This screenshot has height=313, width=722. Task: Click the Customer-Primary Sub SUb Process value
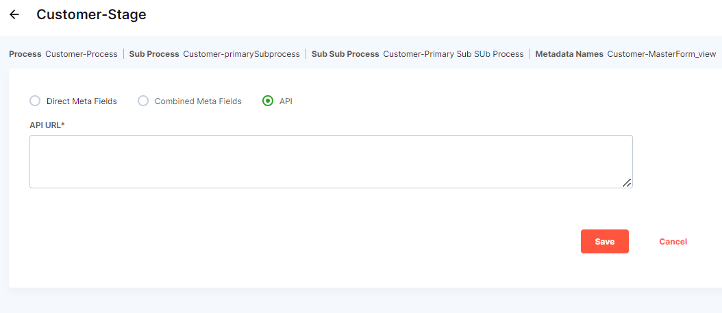pos(453,54)
